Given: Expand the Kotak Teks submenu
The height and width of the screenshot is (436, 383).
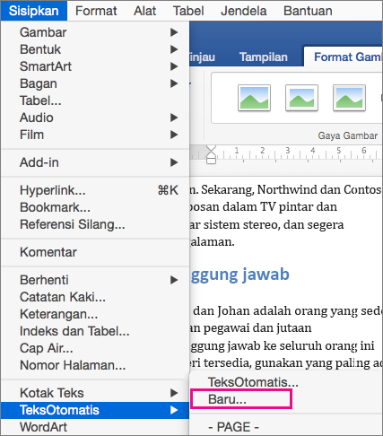Looking at the screenshot, I should point(95,393).
